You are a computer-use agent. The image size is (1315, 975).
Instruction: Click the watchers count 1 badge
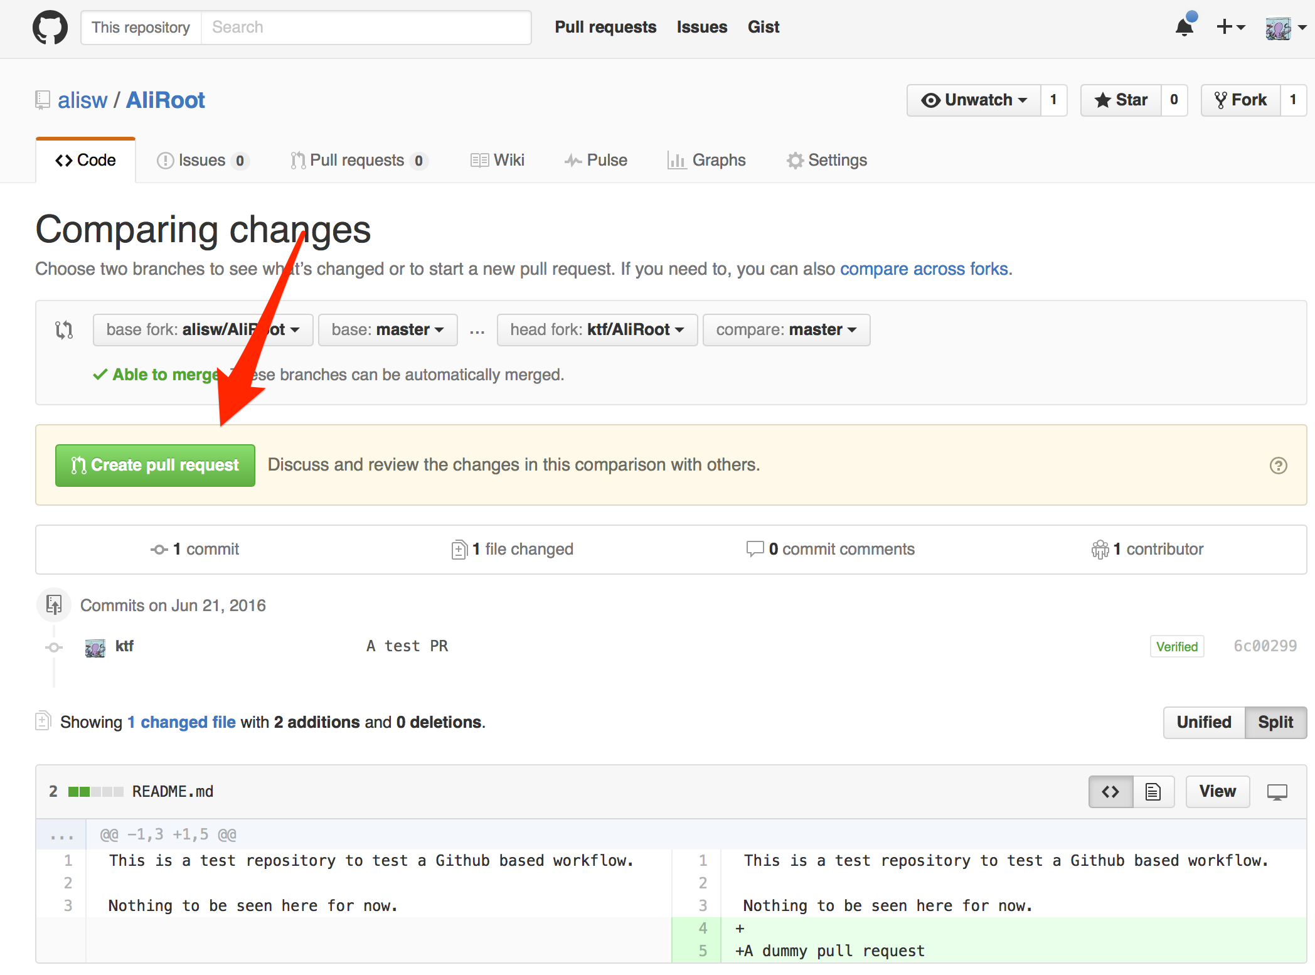[x=1053, y=100]
